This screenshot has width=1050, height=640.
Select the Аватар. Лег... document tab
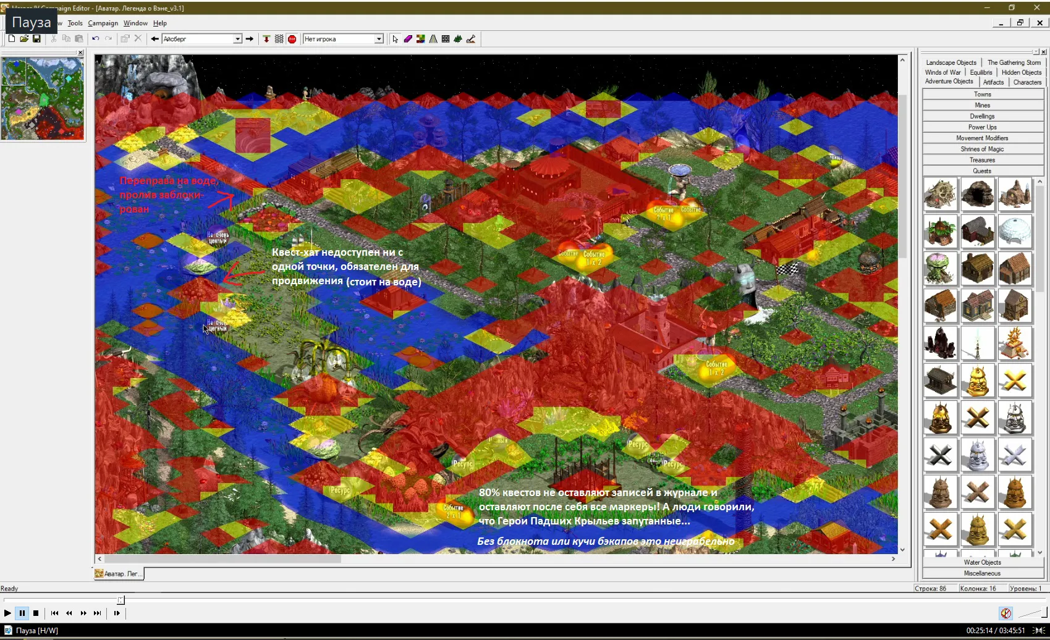click(119, 574)
